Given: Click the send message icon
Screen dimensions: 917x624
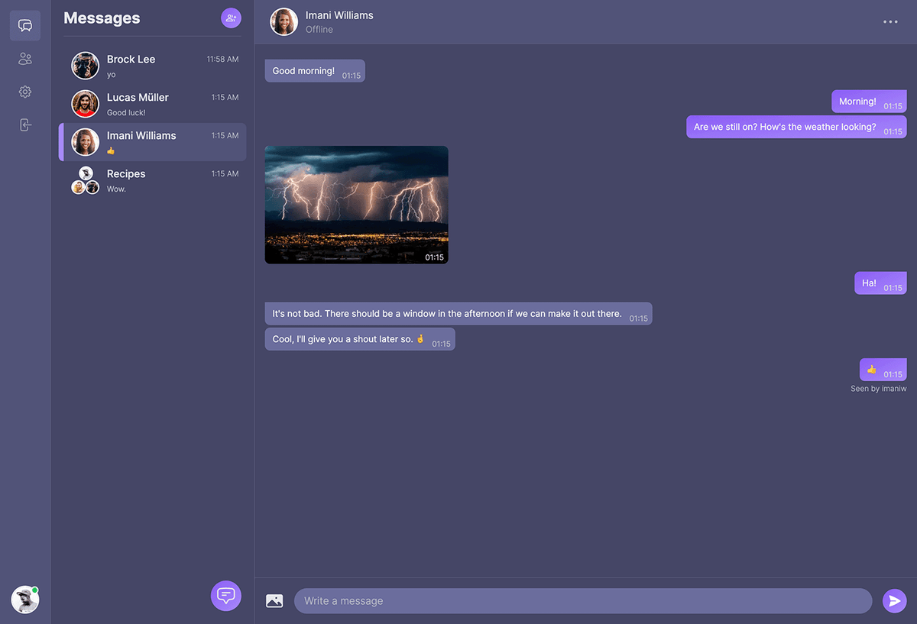Looking at the screenshot, I should [x=894, y=600].
